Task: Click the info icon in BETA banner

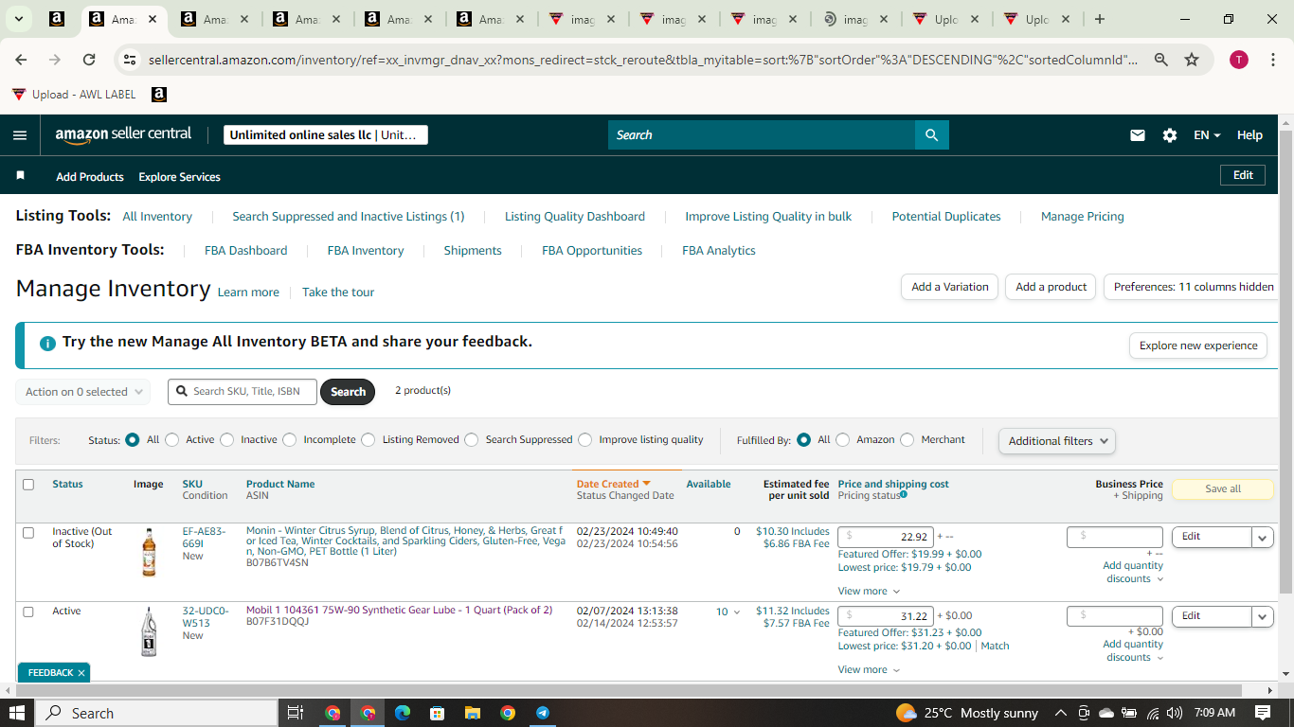Action: pyautogui.click(x=47, y=343)
